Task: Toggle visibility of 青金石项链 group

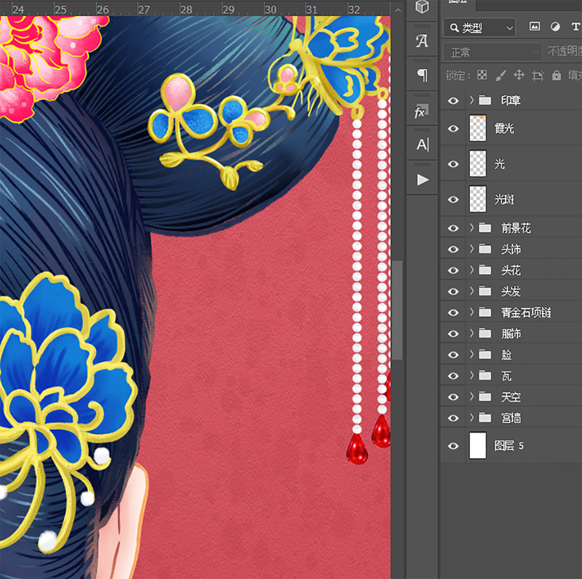Action: [453, 312]
